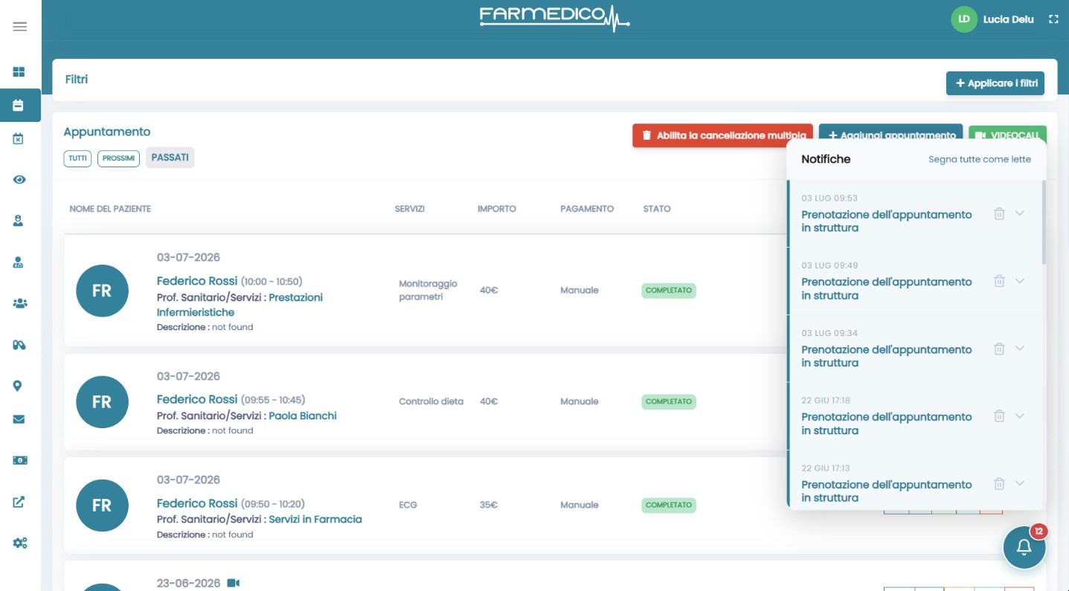Click the notification bell button
1069x591 pixels.
point(1024,548)
